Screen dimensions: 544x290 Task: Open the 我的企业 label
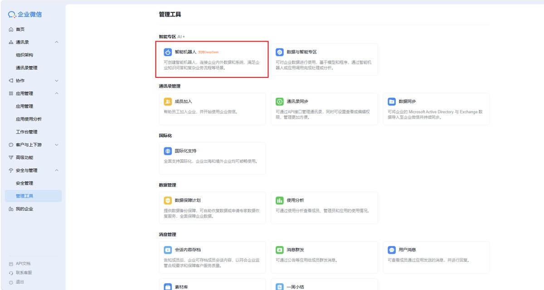pos(24,209)
